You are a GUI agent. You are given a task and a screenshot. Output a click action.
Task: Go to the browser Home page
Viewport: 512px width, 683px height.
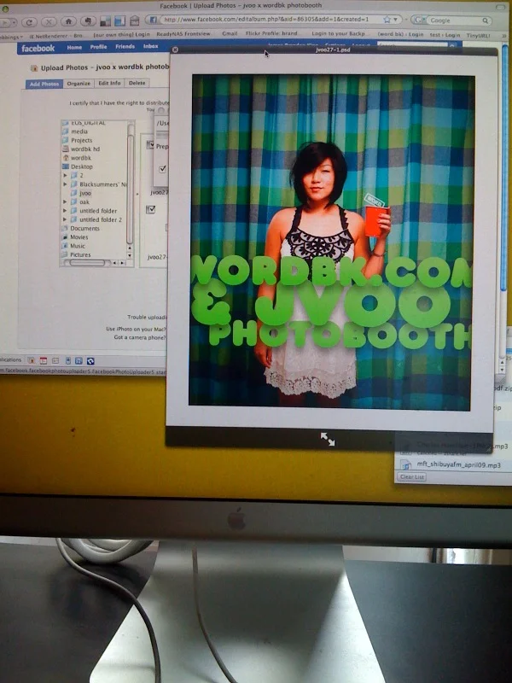point(68,21)
